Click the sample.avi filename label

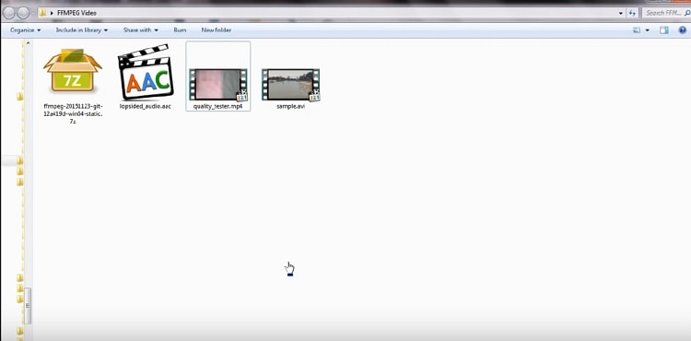coord(290,107)
